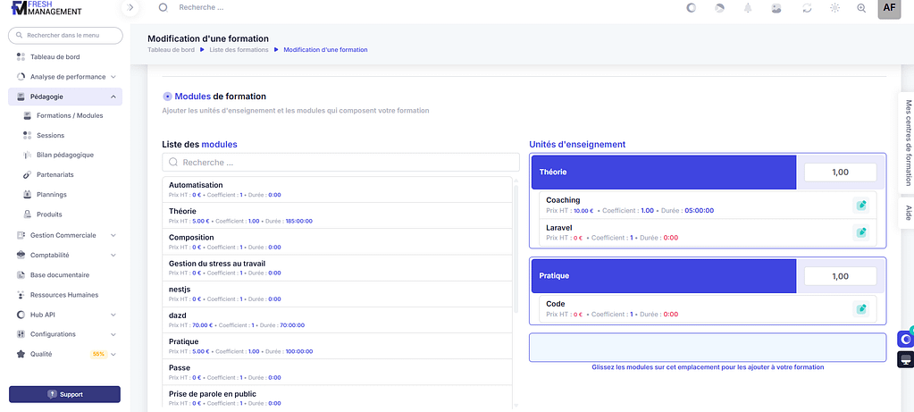Click the image gallery icon in header
This screenshot has width=914, height=412.
tap(776, 7)
